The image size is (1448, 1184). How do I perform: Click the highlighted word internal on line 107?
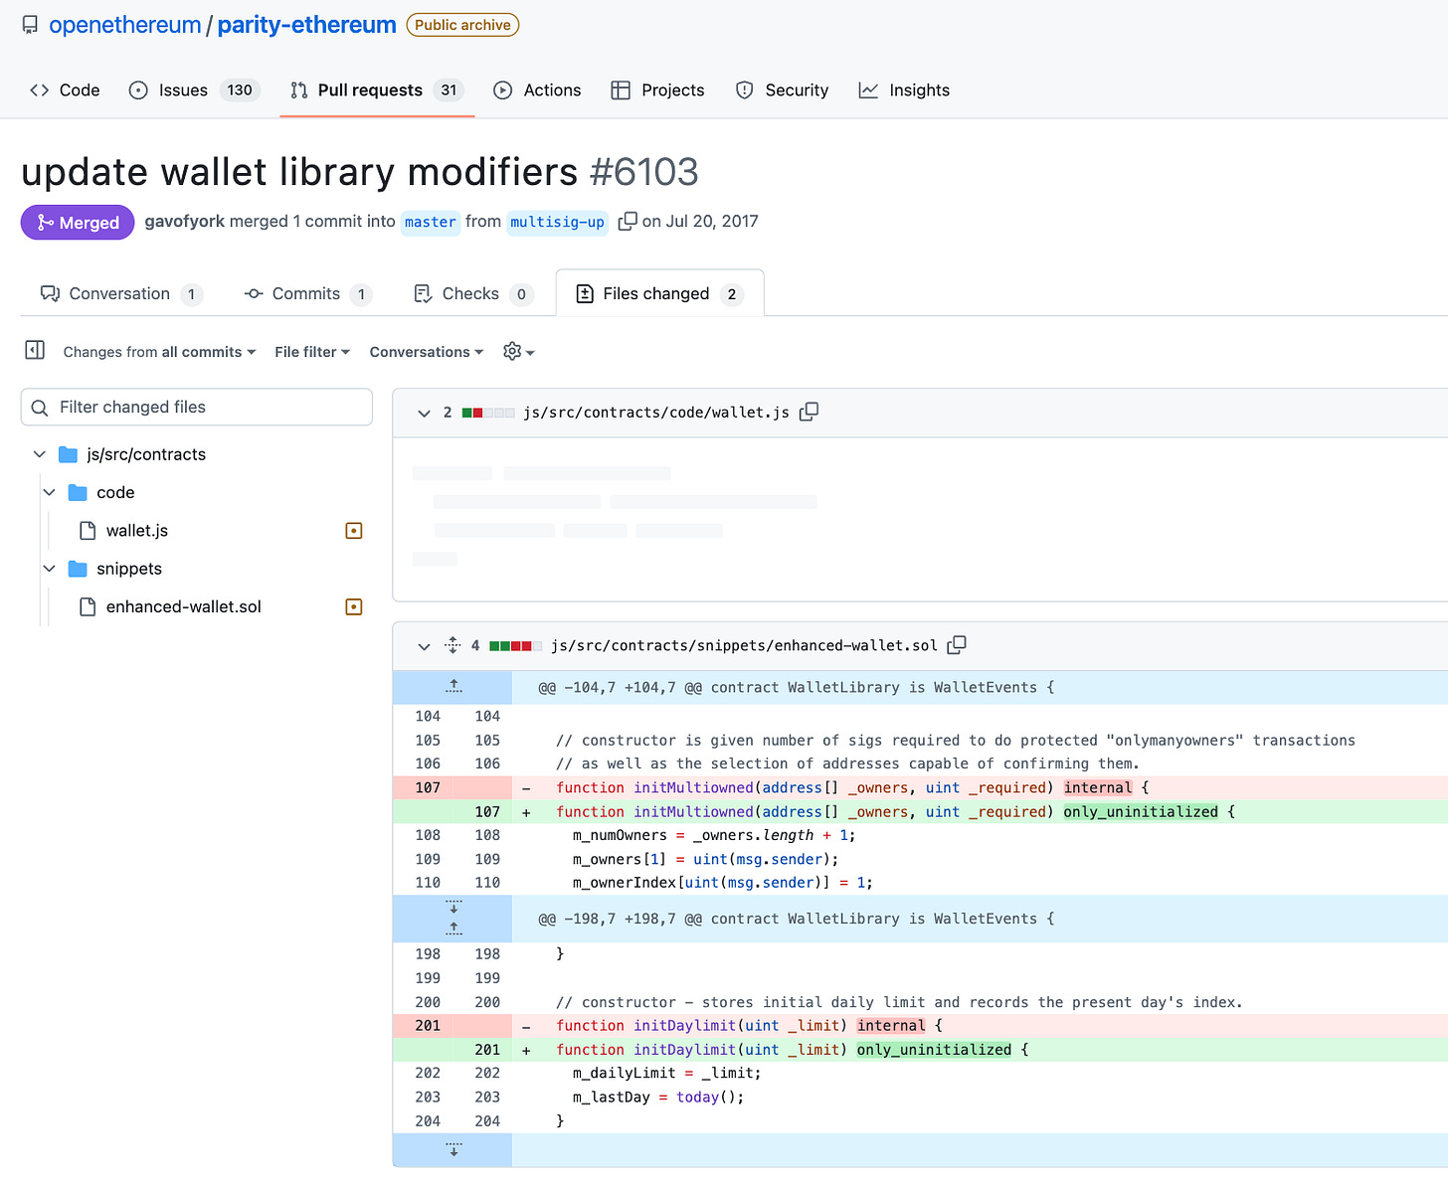[x=1098, y=788]
